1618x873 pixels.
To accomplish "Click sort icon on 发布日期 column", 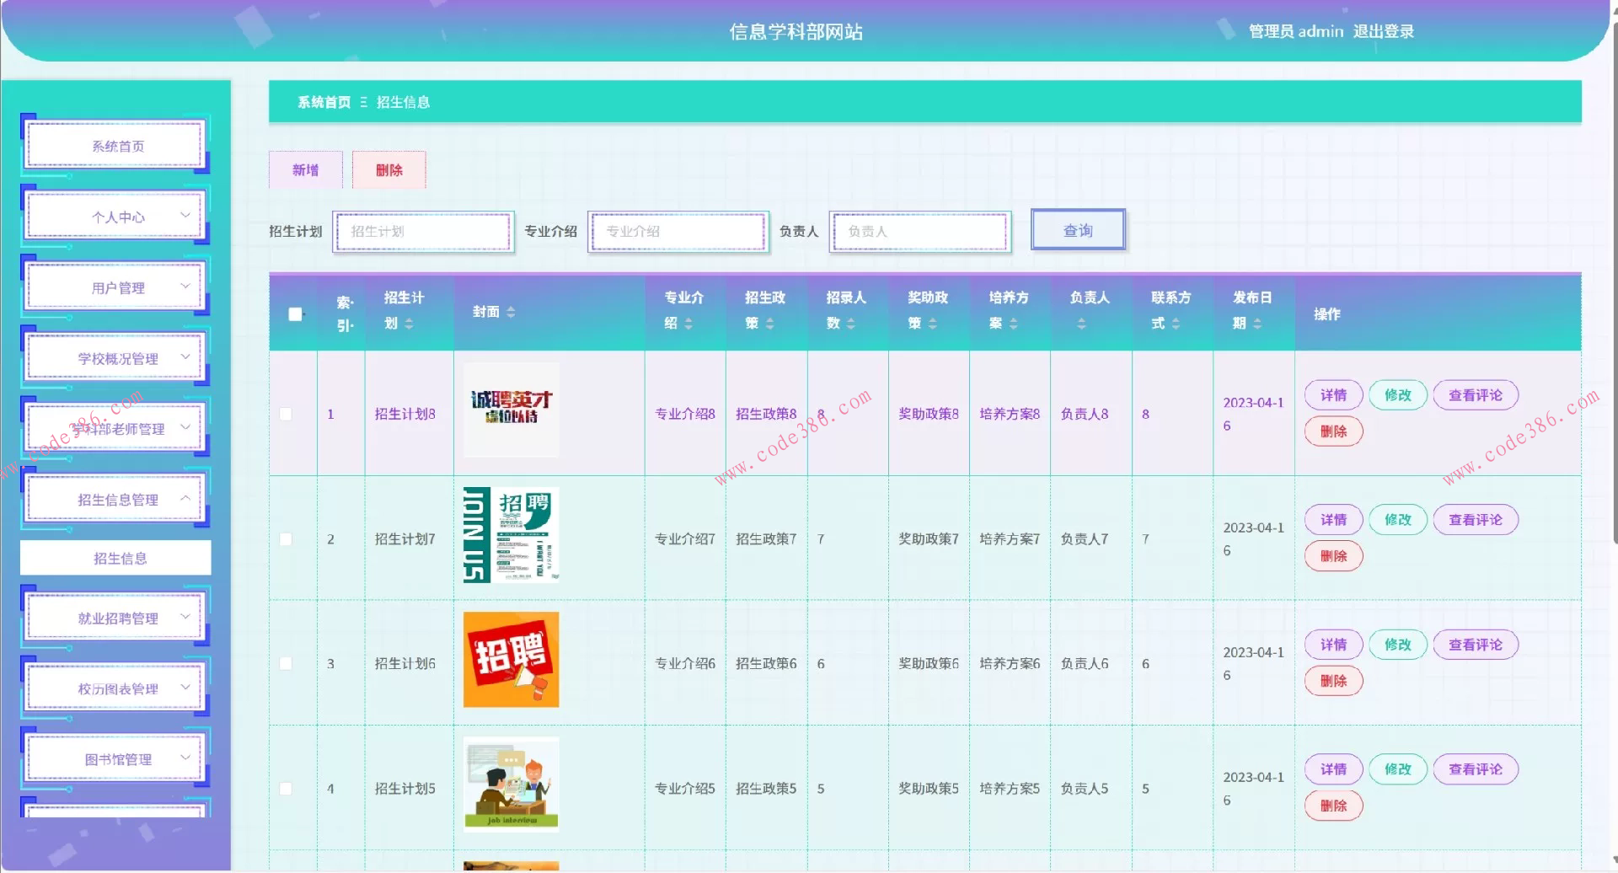I will [1257, 324].
